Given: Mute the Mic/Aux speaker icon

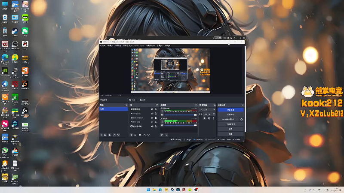Looking at the screenshot, I should [162, 115].
